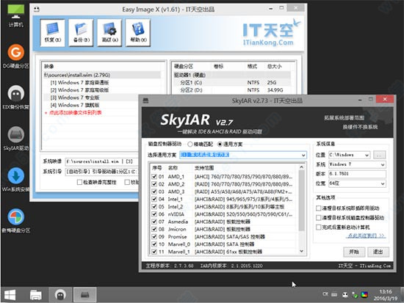The image size is (404, 303).
Task: Launch the 傲梅硬盘分区 desktop shortcut
Action: (15, 221)
